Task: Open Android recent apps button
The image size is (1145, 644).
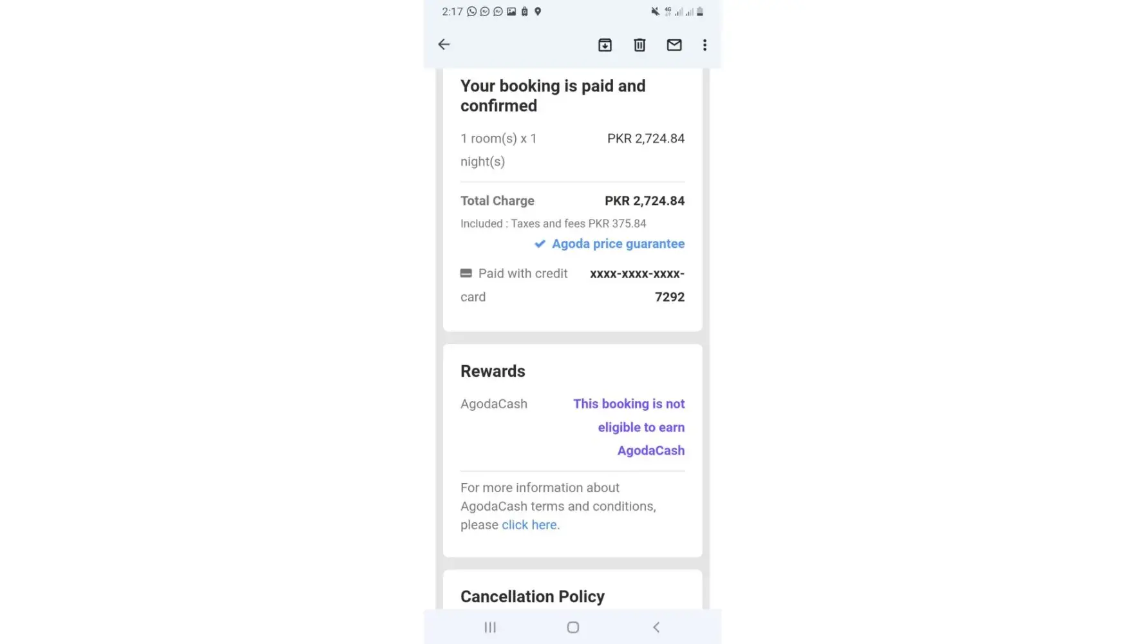Action: (x=490, y=627)
